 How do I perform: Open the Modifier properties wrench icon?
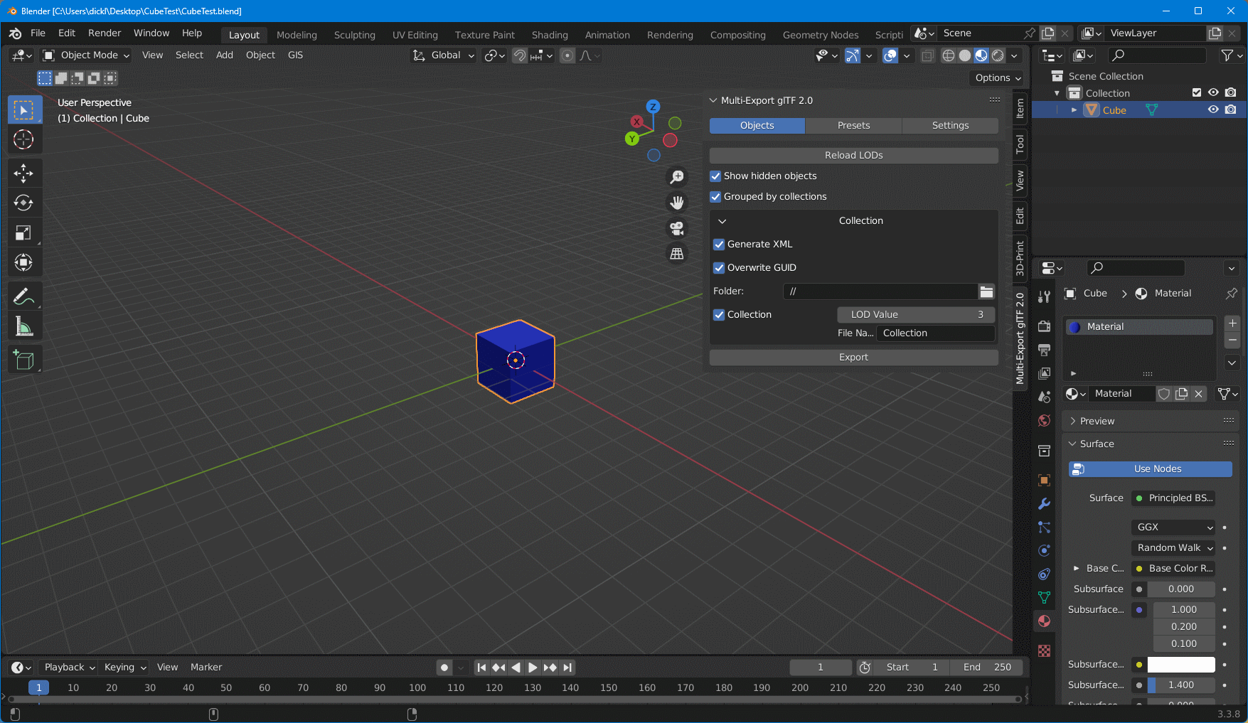click(x=1044, y=504)
